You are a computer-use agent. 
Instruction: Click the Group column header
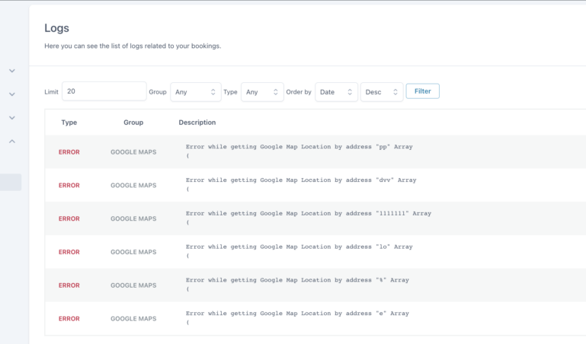[133, 123]
